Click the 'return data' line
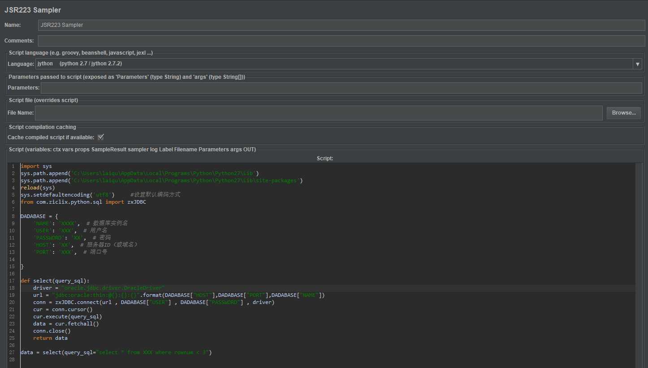The image size is (648, 368). pyautogui.click(x=50, y=338)
